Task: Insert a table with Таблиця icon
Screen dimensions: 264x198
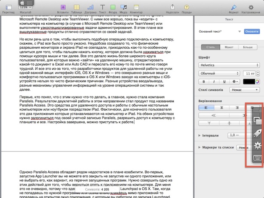Action: (x=77, y=7)
